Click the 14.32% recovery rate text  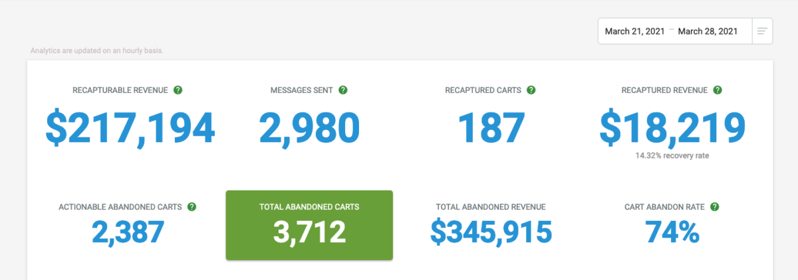(x=672, y=156)
